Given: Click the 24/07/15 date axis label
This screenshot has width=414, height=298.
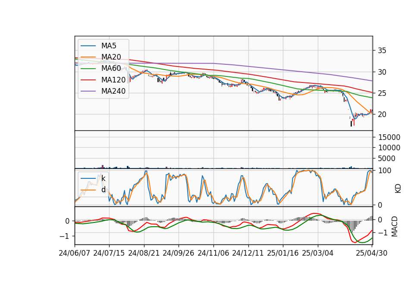Looking at the screenshot, I should 109,253.
